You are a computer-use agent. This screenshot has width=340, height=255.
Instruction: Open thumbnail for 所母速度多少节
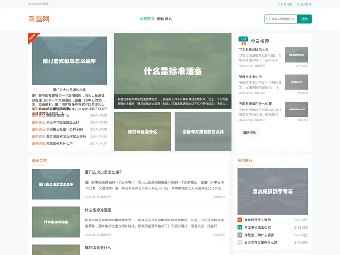pos(297,82)
